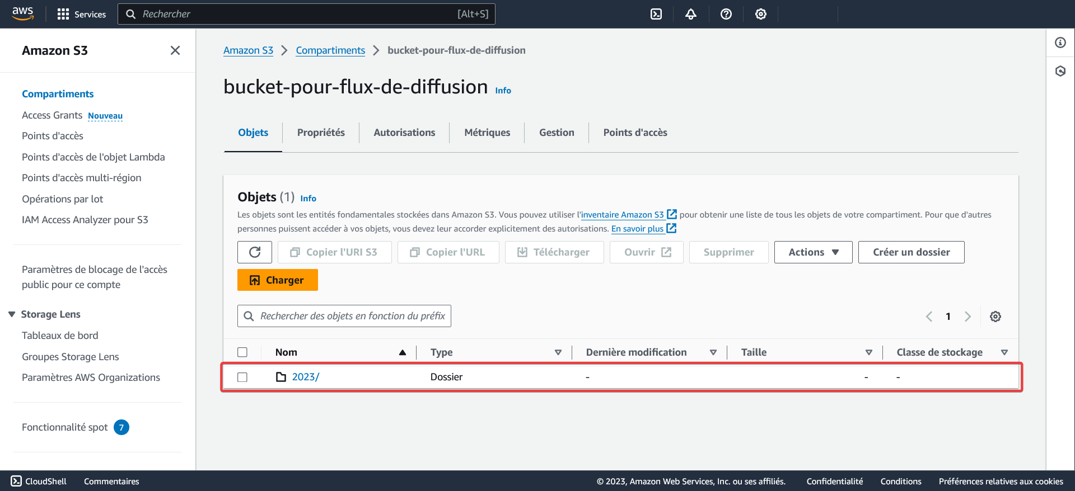
Task: Open the Actions dropdown
Action: (814, 252)
